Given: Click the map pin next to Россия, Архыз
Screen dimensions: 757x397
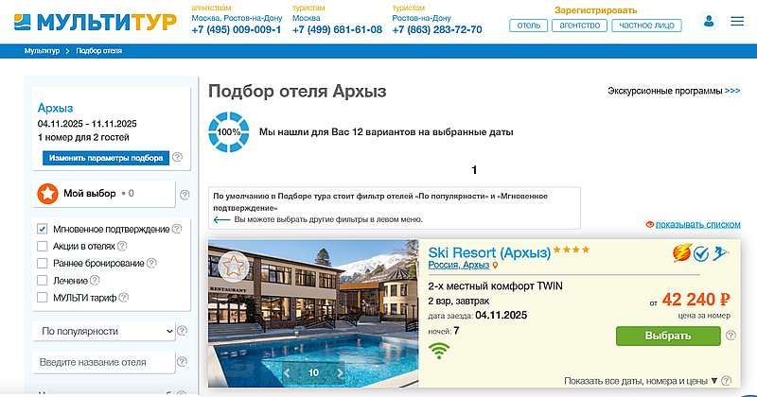Looking at the screenshot, I should [x=495, y=266].
